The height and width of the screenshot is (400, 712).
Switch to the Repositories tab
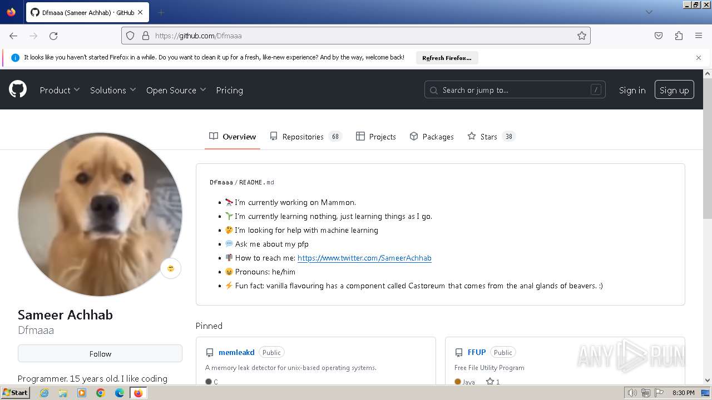[x=305, y=137]
